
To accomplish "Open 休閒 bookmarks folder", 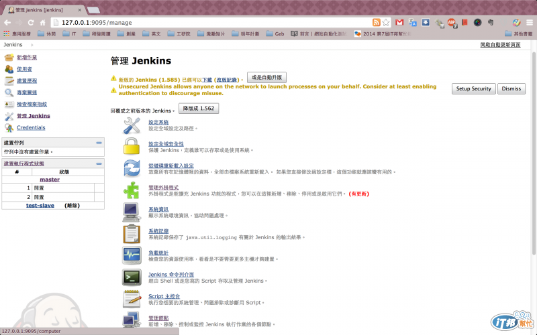I will tap(46, 33).
